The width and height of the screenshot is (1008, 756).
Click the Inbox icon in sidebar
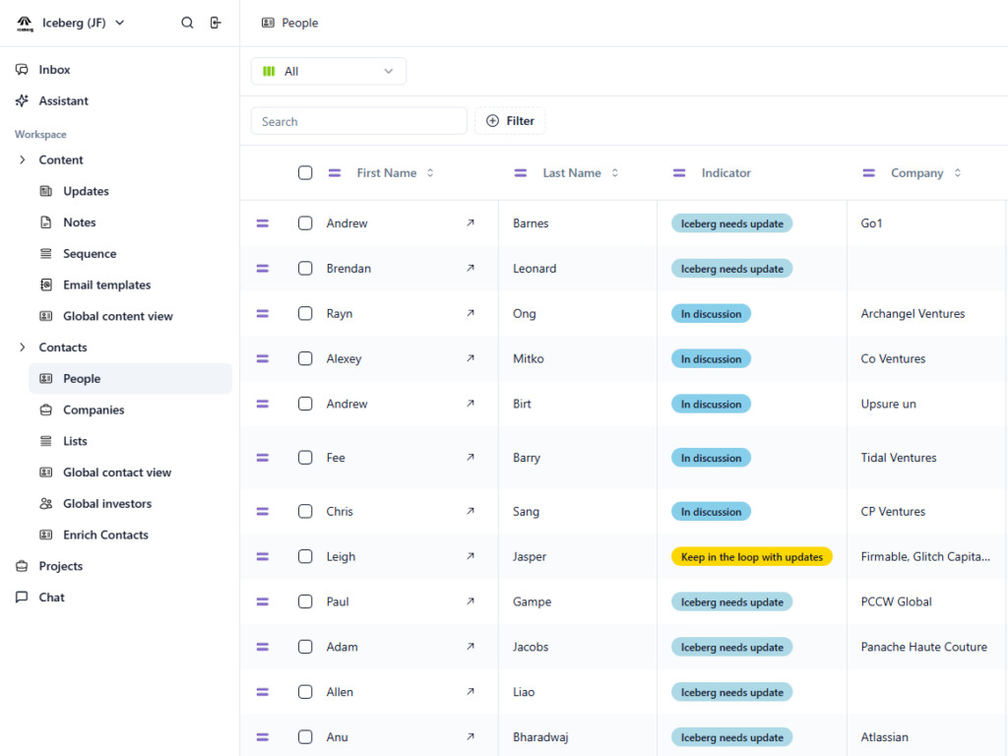pos(22,70)
